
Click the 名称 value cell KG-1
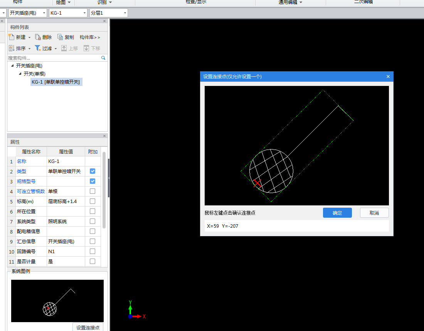(x=66, y=161)
